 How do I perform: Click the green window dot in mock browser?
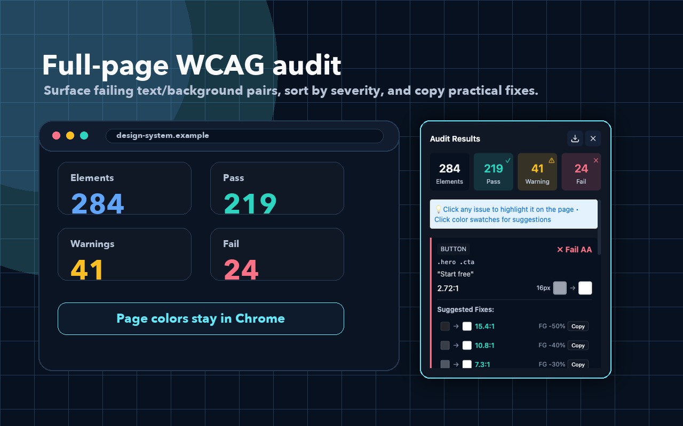84,135
